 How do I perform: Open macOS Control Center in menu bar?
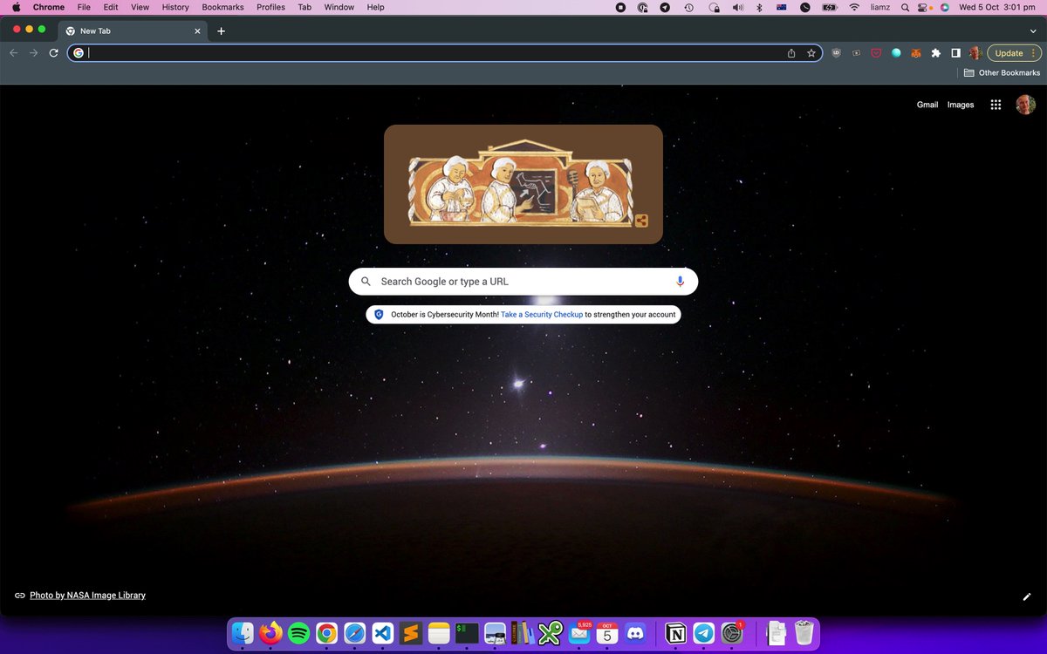[924, 7]
